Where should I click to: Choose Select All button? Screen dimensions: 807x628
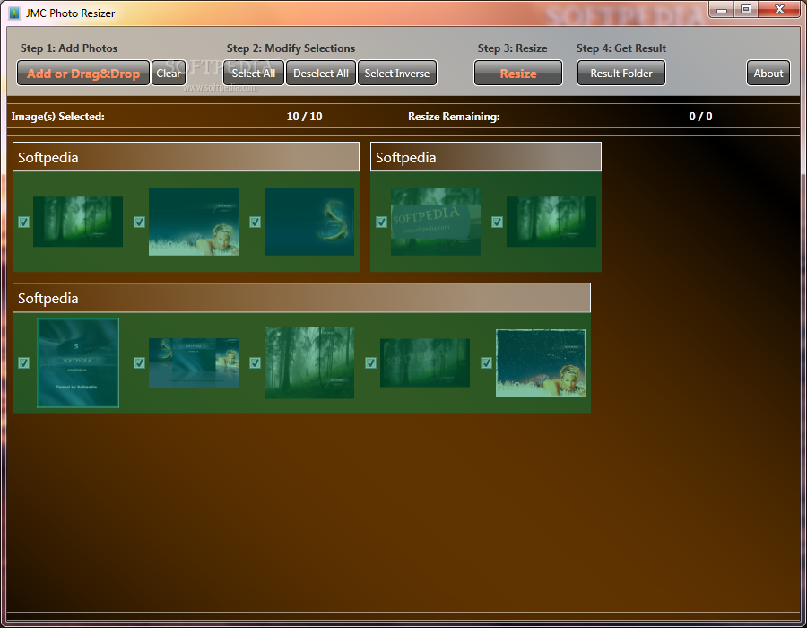pos(253,73)
